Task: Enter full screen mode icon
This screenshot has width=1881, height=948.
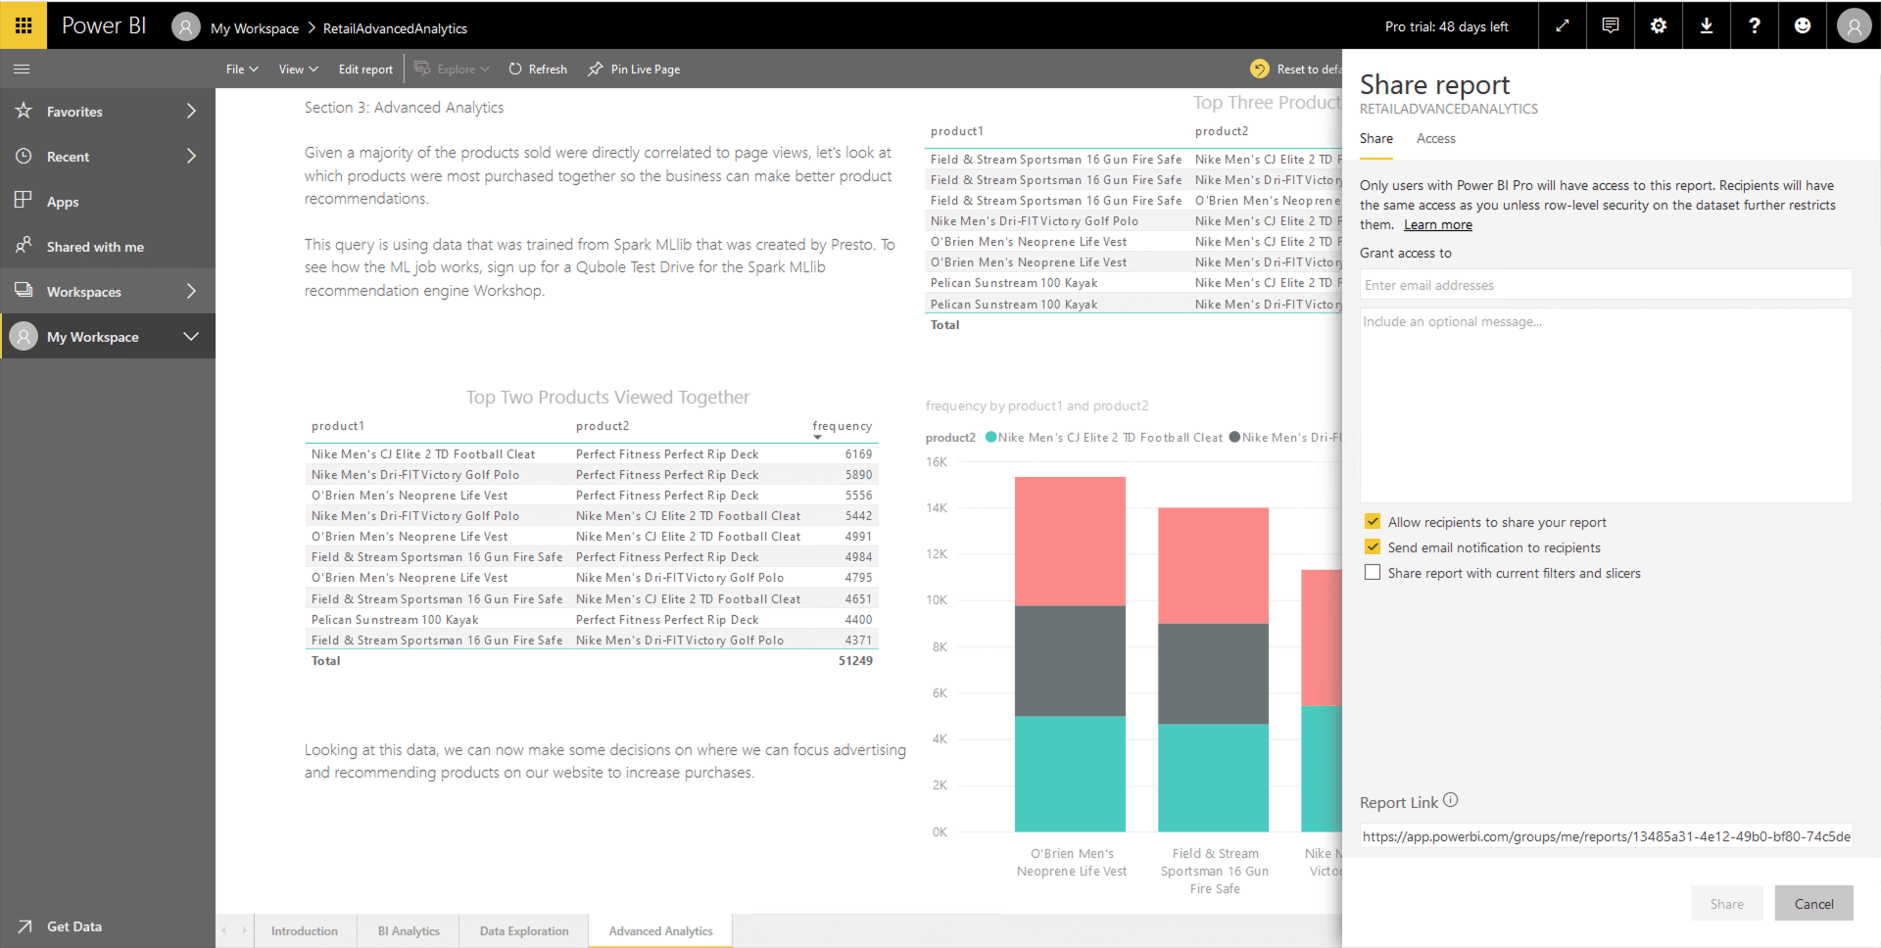Action: pyautogui.click(x=1563, y=26)
